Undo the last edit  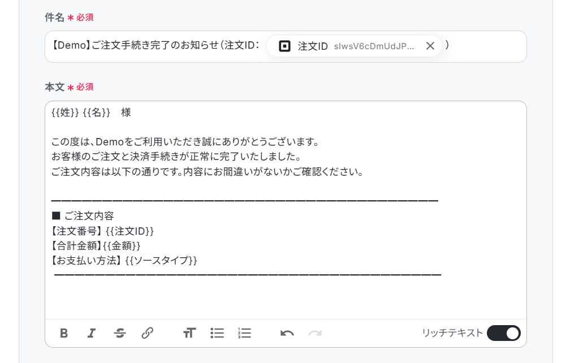[x=287, y=333]
